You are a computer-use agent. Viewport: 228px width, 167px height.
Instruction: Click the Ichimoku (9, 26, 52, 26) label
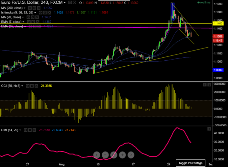pos(17,13)
